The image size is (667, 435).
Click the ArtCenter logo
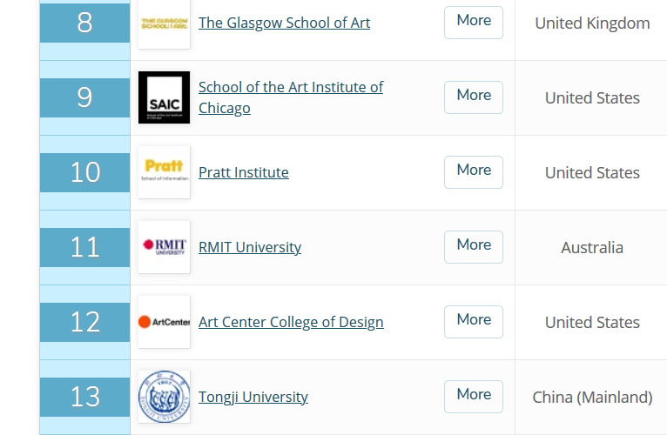[164, 322]
